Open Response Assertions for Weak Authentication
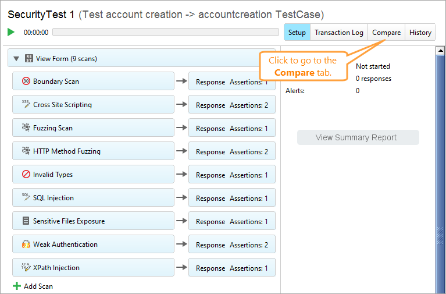446x294 pixels. (232, 245)
